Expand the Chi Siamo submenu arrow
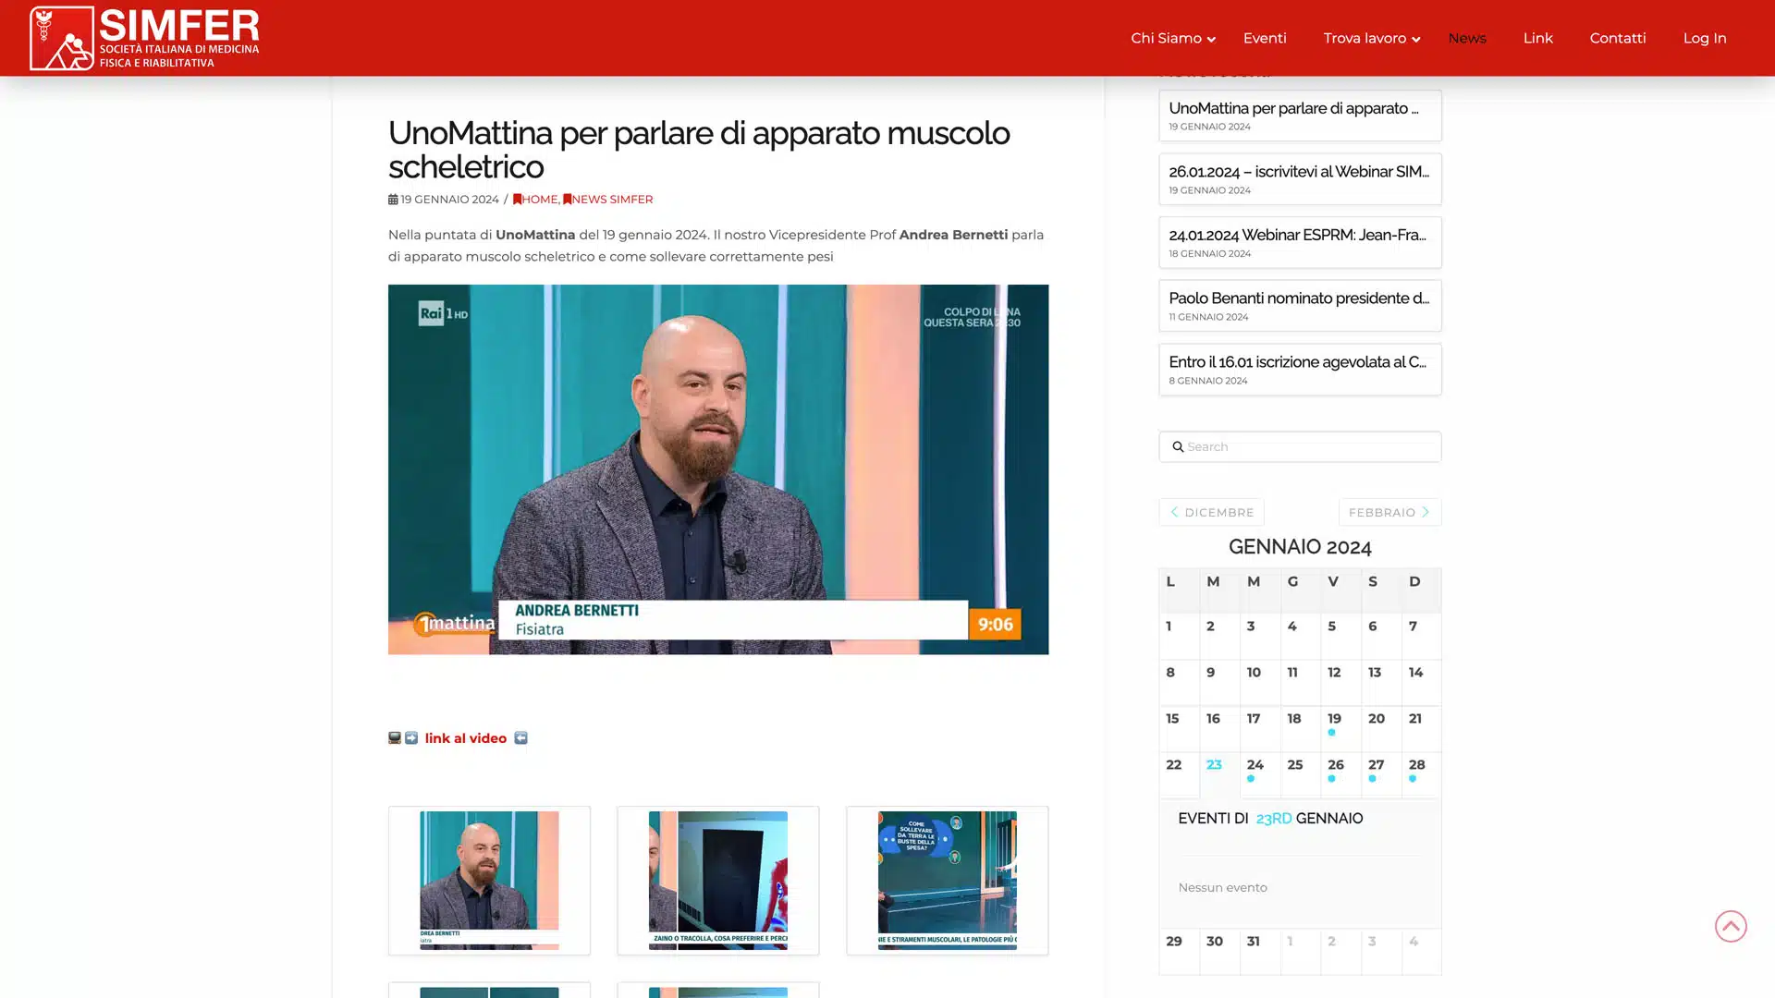This screenshot has height=998, width=1775. coord(1211,40)
